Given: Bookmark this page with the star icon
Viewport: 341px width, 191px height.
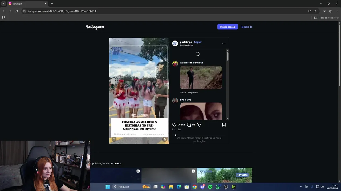Looking at the screenshot, I should point(315,11).
